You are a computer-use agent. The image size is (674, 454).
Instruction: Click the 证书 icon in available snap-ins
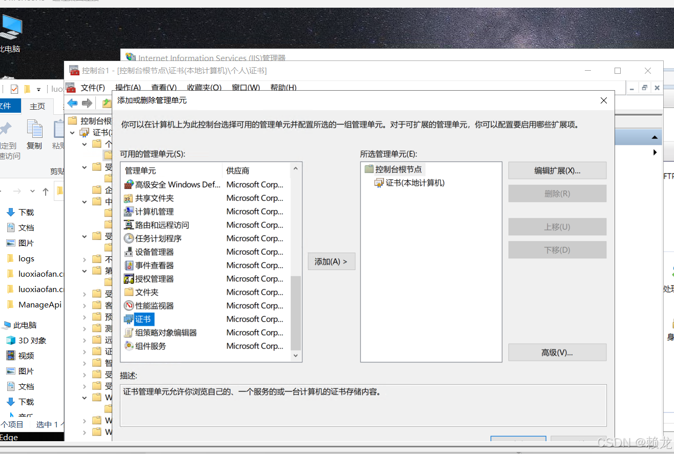click(129, 319)
